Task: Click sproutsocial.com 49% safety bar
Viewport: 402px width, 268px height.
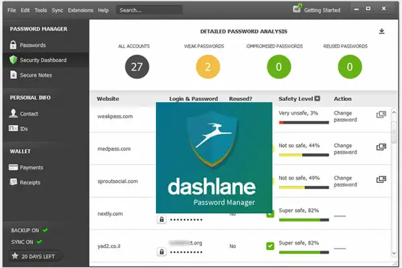Action: [x=304, y=187]
